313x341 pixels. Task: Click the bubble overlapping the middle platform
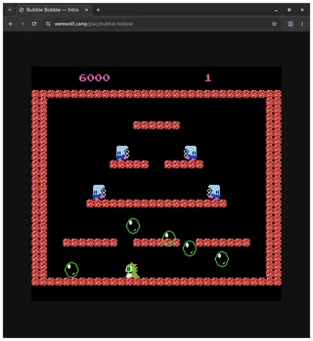[x=169, y=238]
